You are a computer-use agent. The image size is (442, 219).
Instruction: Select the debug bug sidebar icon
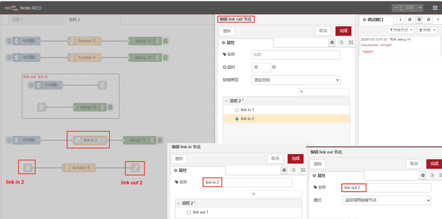419,20
